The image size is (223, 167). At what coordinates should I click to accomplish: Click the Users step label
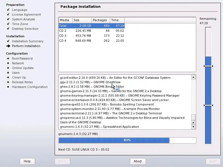click(16, 73)
